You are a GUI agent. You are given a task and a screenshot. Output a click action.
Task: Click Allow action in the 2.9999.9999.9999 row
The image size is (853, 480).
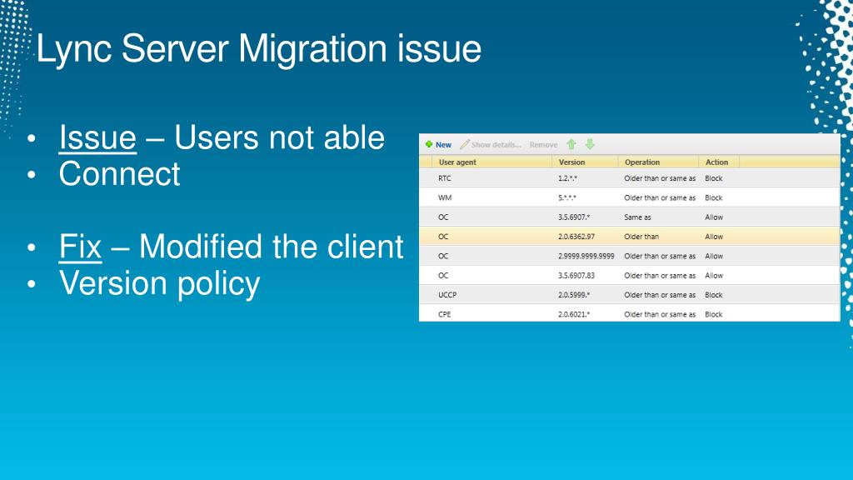(x=714, y=257)
